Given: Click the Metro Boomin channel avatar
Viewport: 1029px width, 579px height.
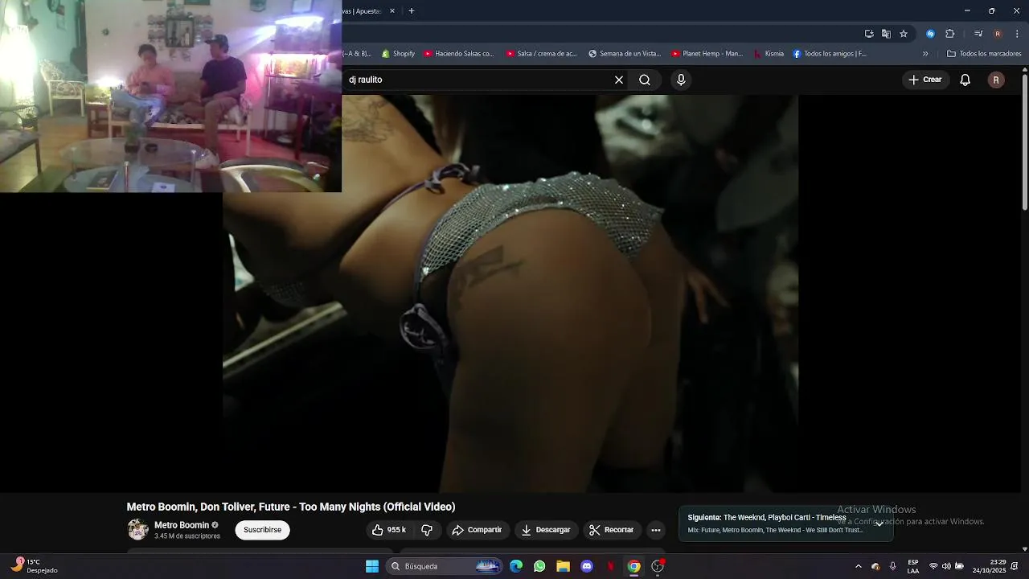Looking at the screenshot, I should [138, 529].
